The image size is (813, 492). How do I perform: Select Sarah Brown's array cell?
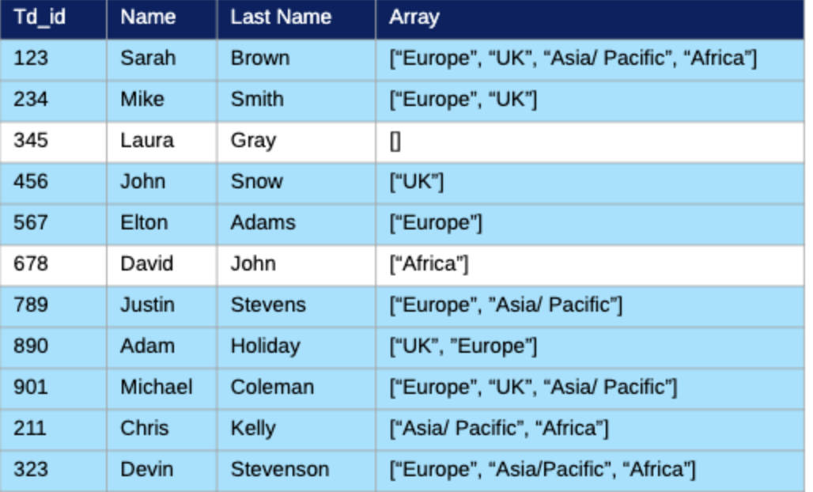coord(573,59)
